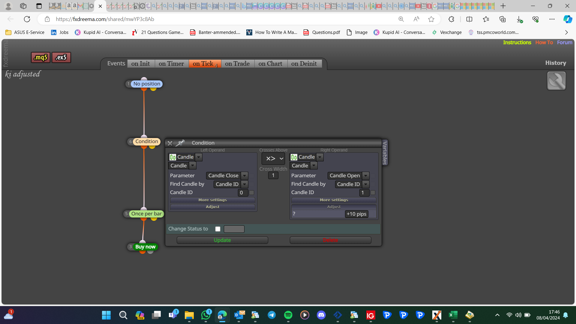This screenshot has width=576, height=324.
Task: Switch to the on Trade tab
Action: (x=237, y=64)
